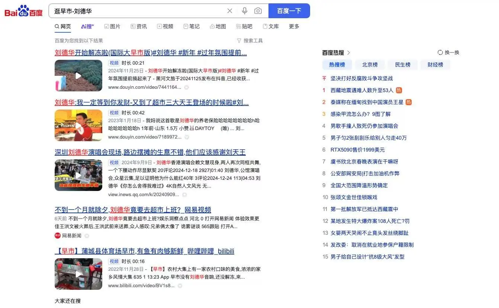Start voice search with microphone icon
This screenshot has height=308, width=499.
coord(244,11)
